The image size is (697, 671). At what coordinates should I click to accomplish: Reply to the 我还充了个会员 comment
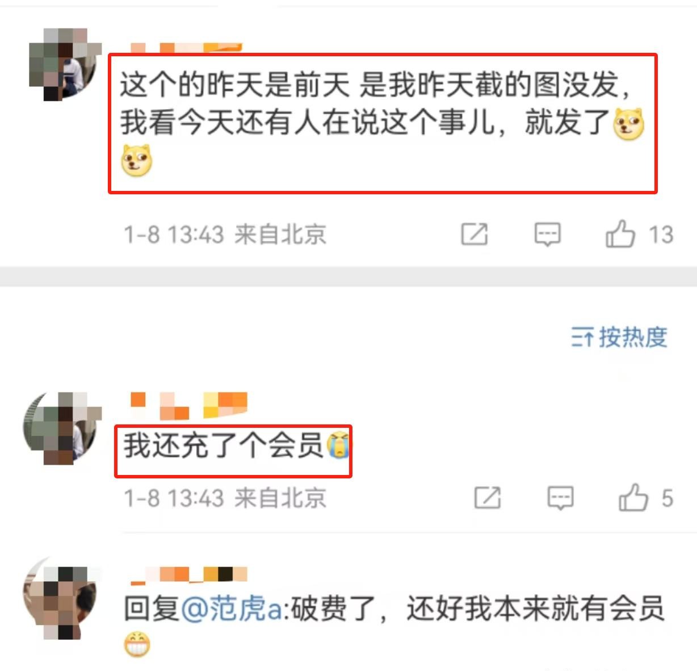click(x=560, y=498)
